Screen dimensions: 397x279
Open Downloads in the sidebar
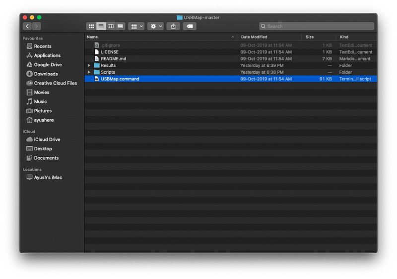point(42,74)
